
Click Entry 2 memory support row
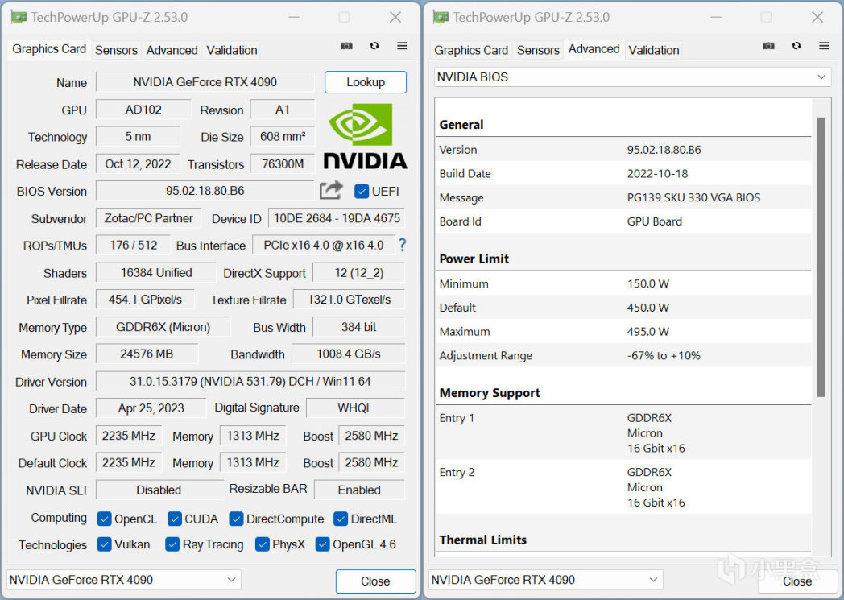click(x=623, y=487)
